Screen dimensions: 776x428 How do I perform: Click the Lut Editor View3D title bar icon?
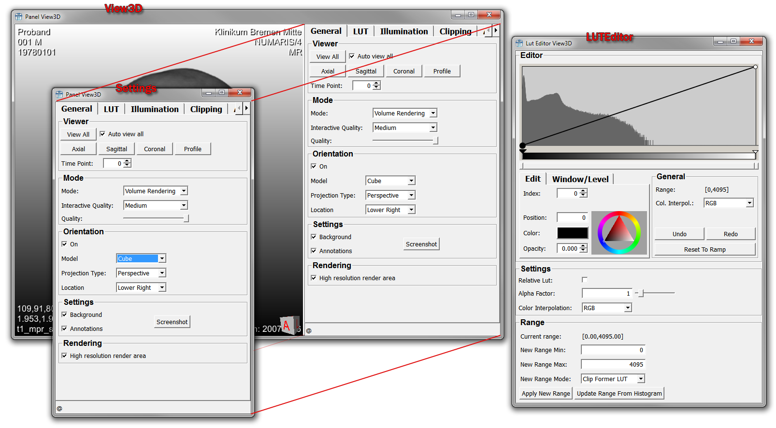point(519,43)
